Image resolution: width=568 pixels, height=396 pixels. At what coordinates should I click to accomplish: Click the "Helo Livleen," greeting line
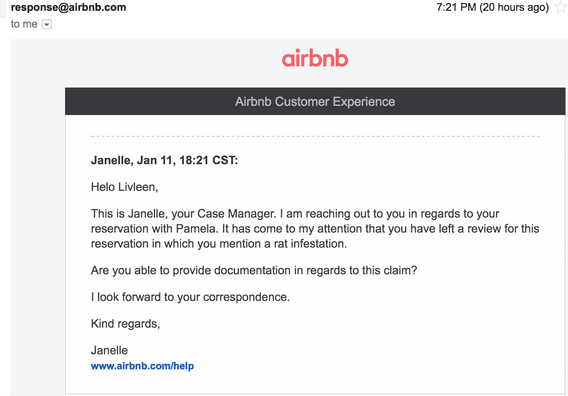(124, 187)
